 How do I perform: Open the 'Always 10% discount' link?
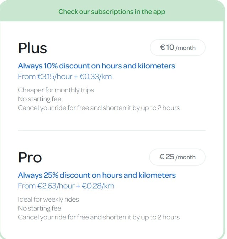pos(96,66)
